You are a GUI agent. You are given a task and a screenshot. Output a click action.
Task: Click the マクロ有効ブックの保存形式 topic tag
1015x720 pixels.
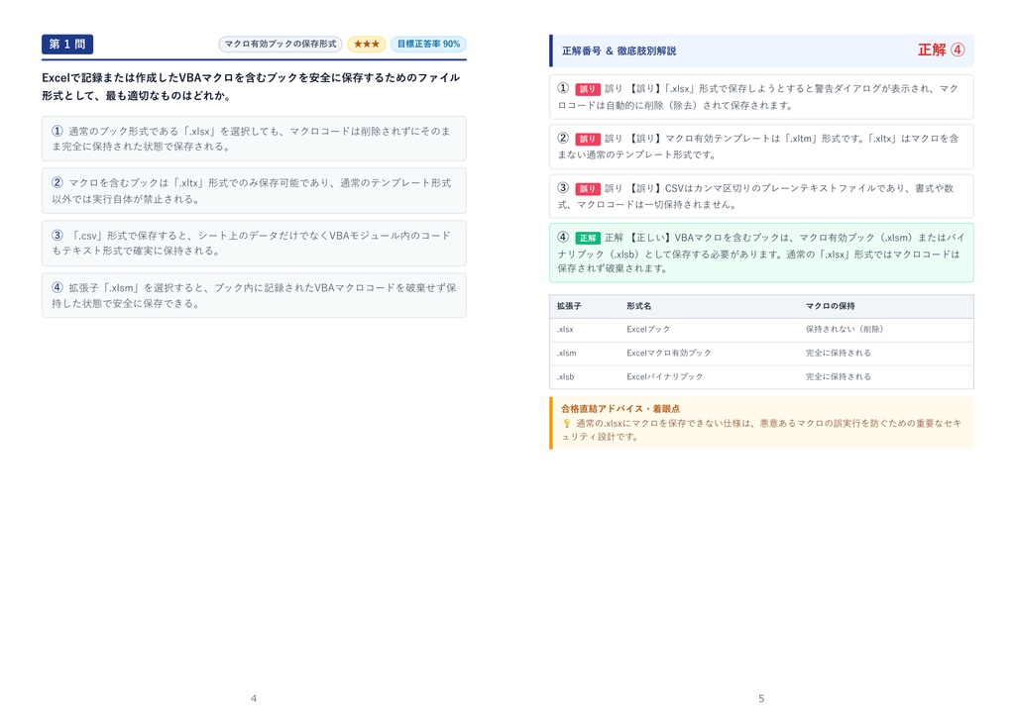[281, 44]
